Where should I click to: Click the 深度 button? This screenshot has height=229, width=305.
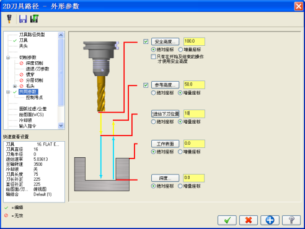tap(165, 178)
